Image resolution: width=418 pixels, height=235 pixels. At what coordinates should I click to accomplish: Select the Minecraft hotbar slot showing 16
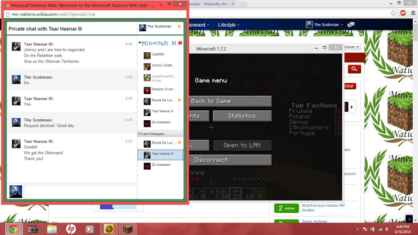pos(248,194)
